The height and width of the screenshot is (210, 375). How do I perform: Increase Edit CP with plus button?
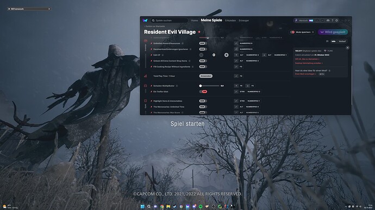(226, 55)
